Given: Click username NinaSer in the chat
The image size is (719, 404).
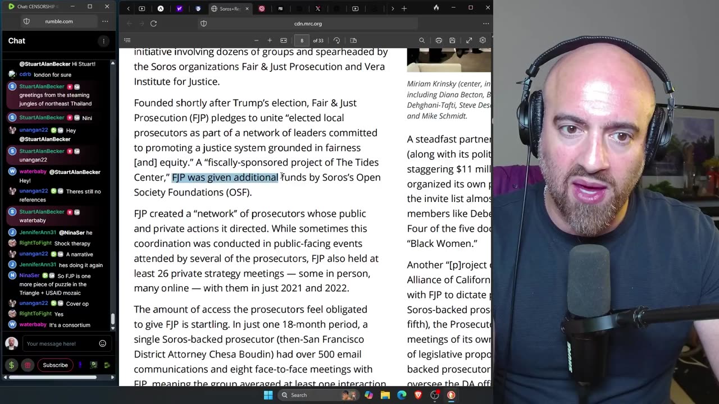Looking at the screenshot, I should pyautogui.click(x=30, y=276).
